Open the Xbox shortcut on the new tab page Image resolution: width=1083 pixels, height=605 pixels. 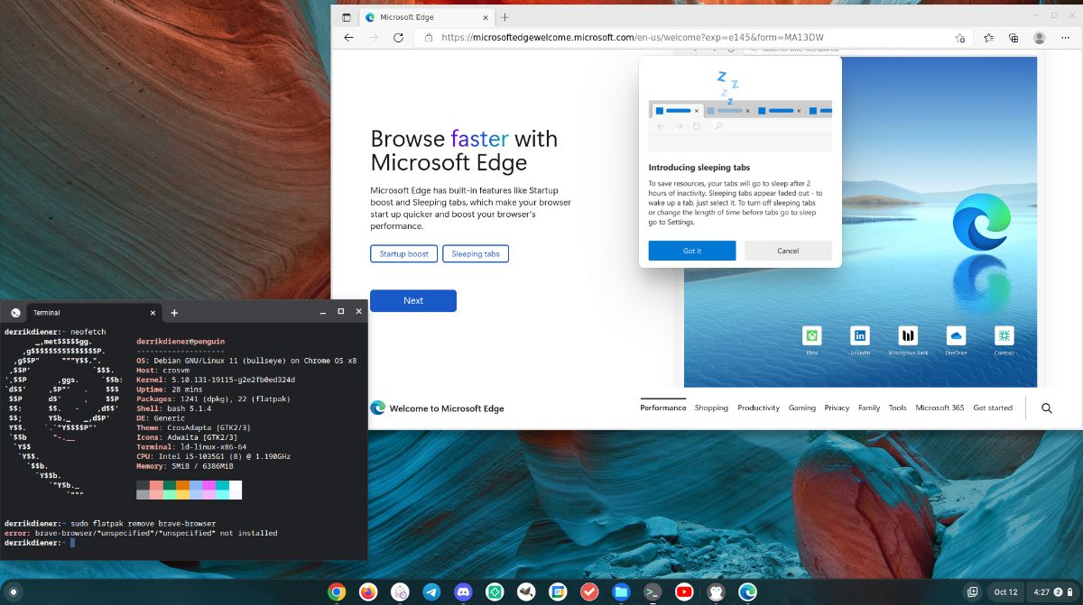click(x=811, y=335)
